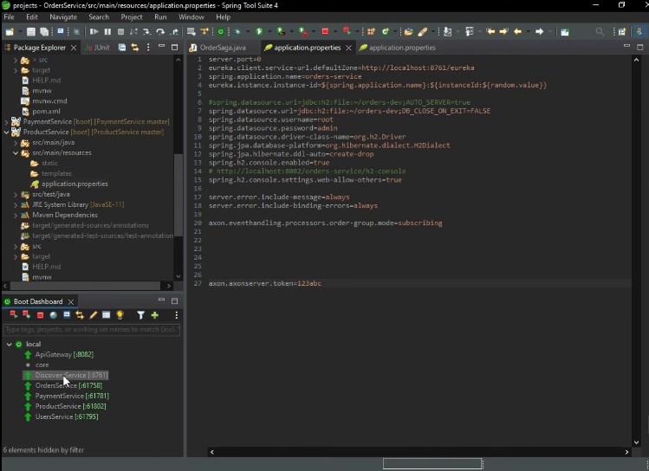
Task: Click the open console icon in Boot Dashboard
Action: point(67,315)
